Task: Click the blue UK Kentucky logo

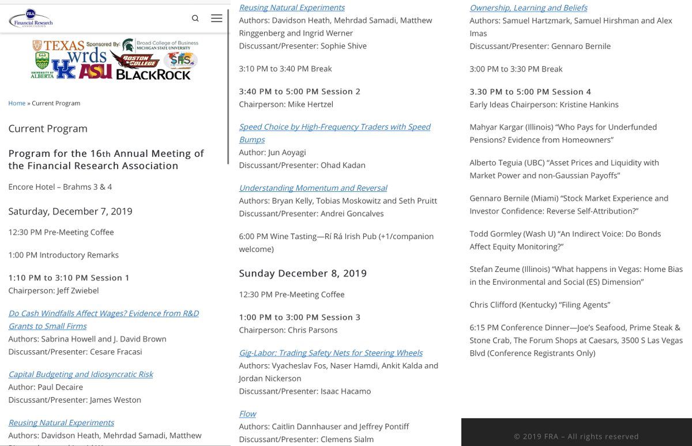Action: click(x=63, y=69)
